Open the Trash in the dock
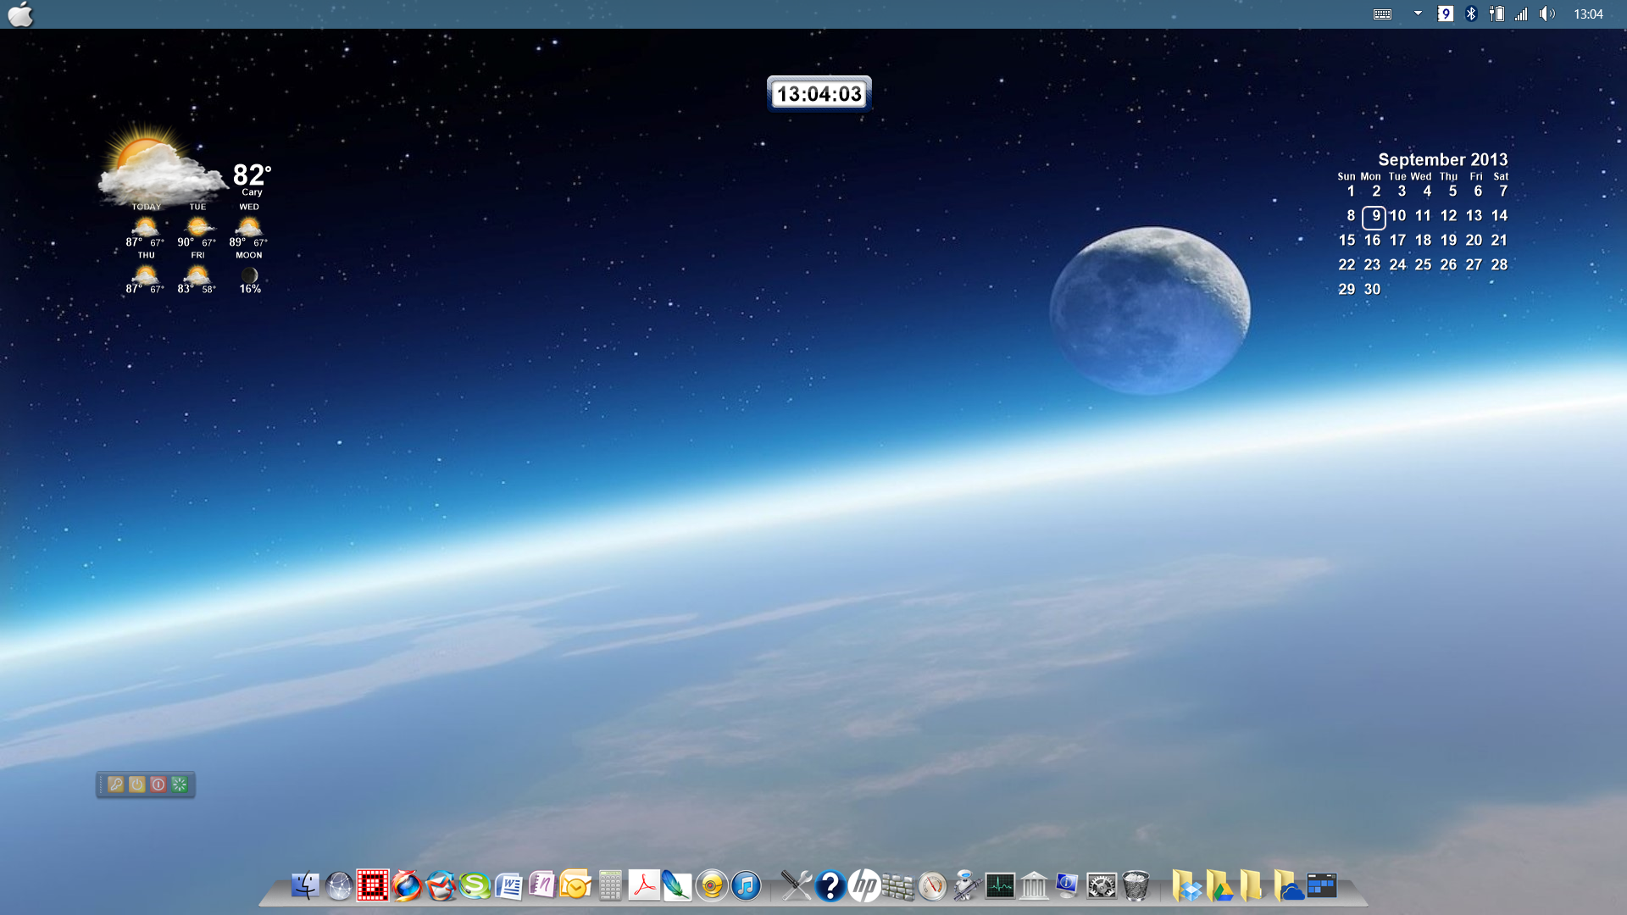This screenshot has height=915, width=1627. click(x=1136, y=886)
